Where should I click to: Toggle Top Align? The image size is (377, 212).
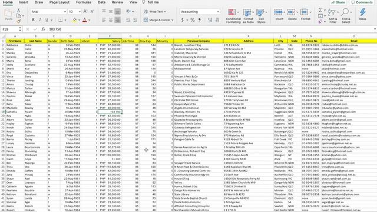[104, 11]
